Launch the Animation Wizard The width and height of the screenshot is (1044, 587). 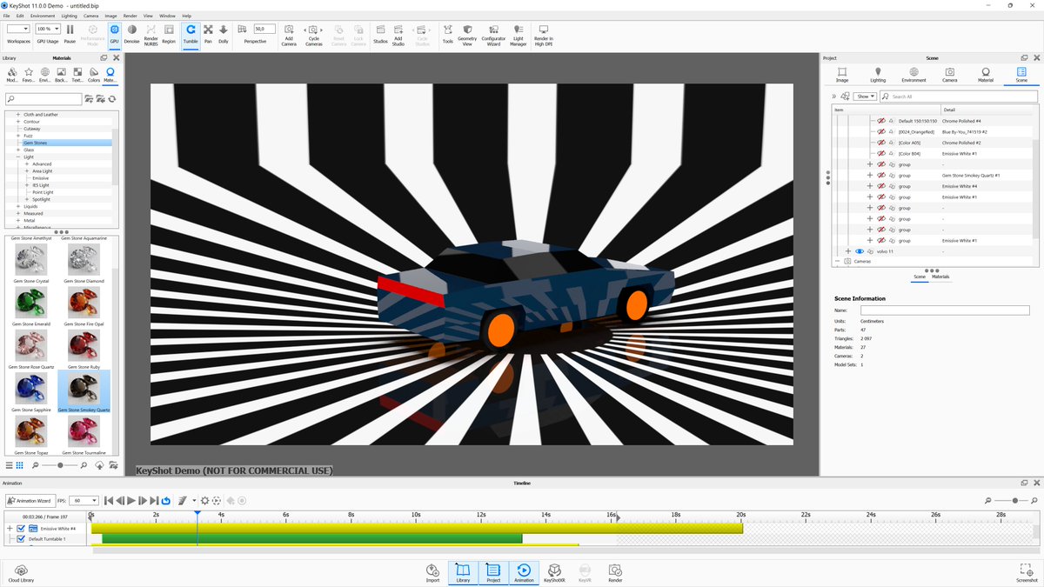tap(29, 500)
